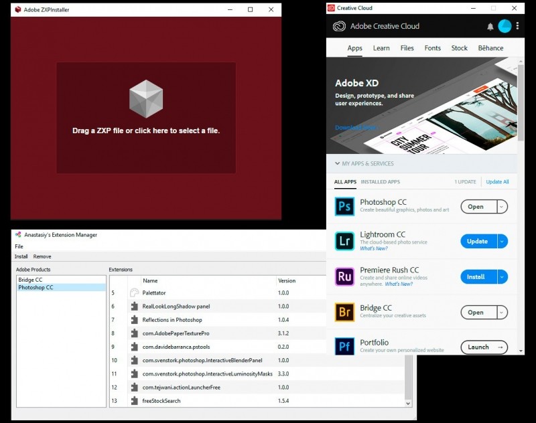The image size is (536, 423).
Task: Click the Bridge CC app icon
Action: [x=344, y=312]
